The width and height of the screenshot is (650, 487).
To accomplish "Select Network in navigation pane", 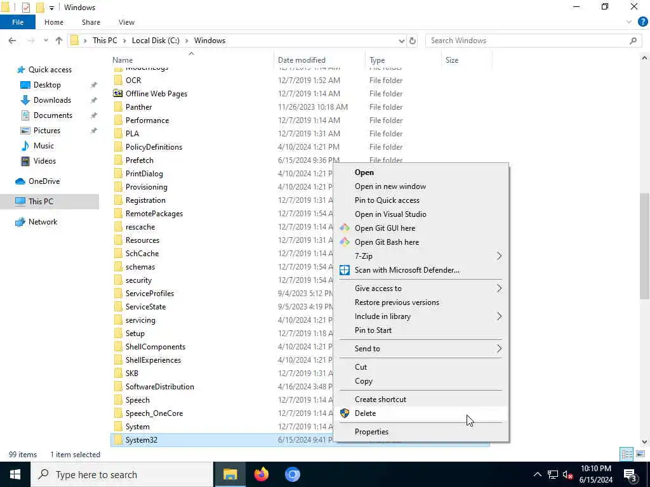I will click(43, 221).
